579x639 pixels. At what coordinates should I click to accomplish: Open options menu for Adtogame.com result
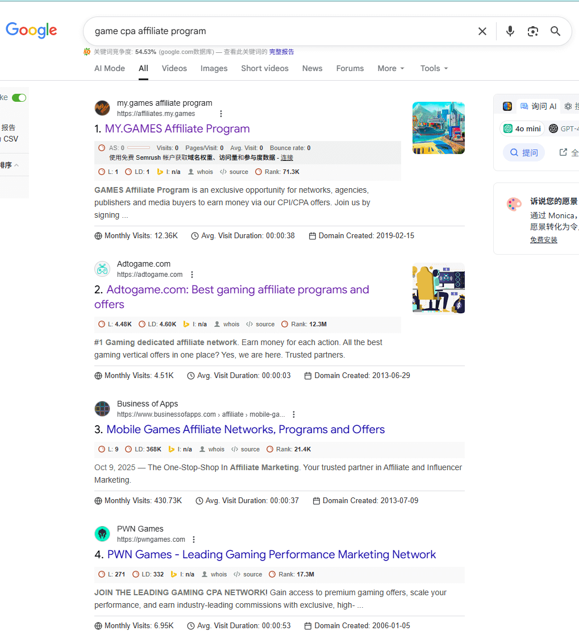tap(192, 275)
